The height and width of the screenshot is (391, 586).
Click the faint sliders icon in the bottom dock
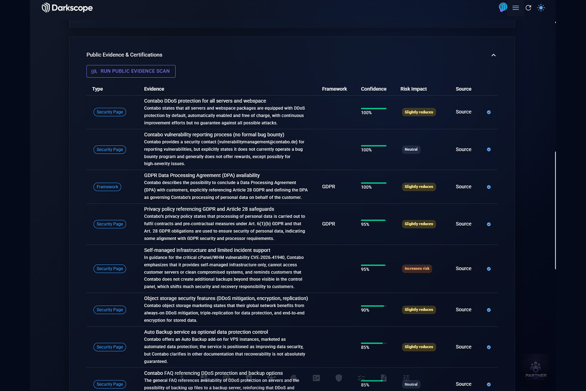point(406,378)
